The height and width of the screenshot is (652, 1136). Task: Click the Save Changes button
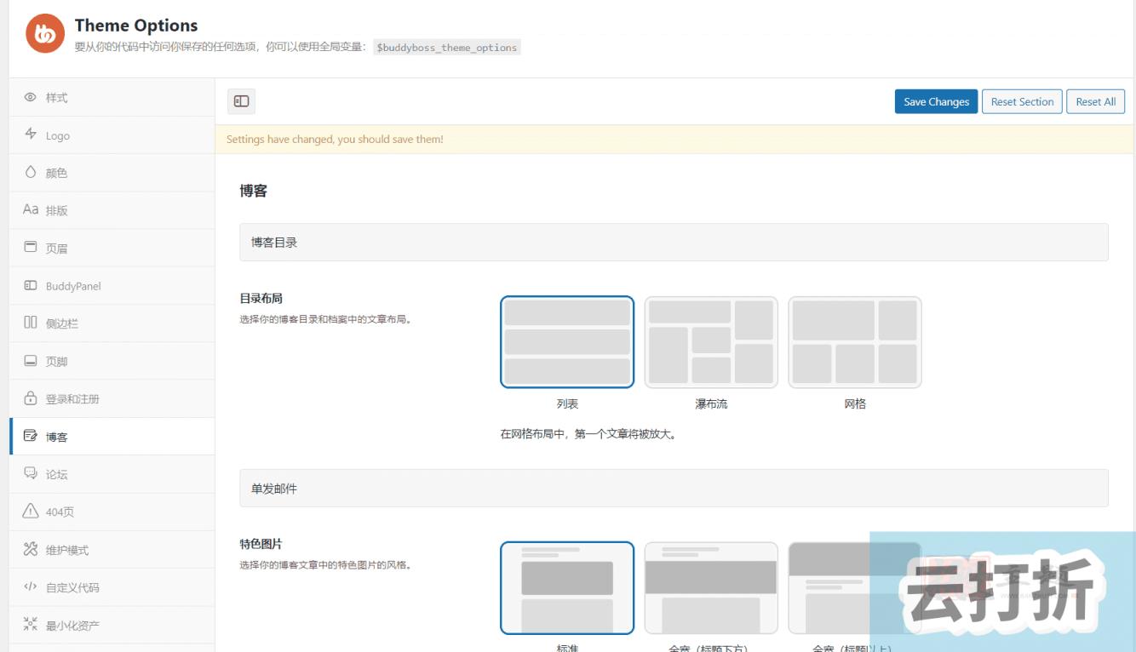(x=936, y=101)
